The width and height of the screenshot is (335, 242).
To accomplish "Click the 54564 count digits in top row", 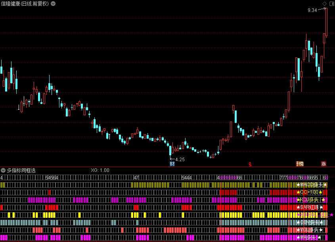I will click(52, 177).
